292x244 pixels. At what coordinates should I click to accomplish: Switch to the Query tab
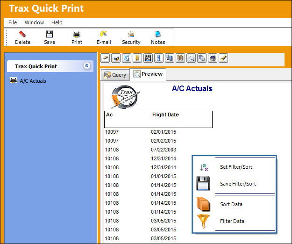115,75
